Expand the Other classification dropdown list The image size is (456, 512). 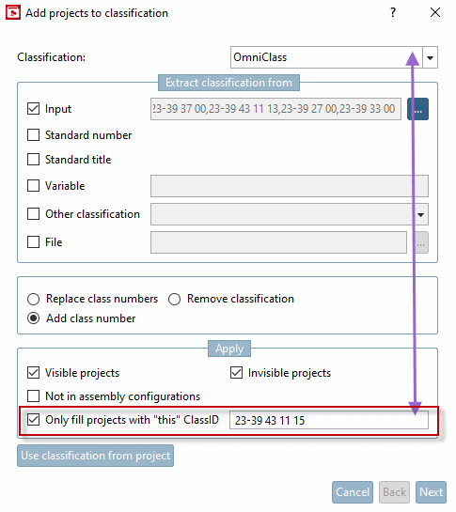coord(420,214)
